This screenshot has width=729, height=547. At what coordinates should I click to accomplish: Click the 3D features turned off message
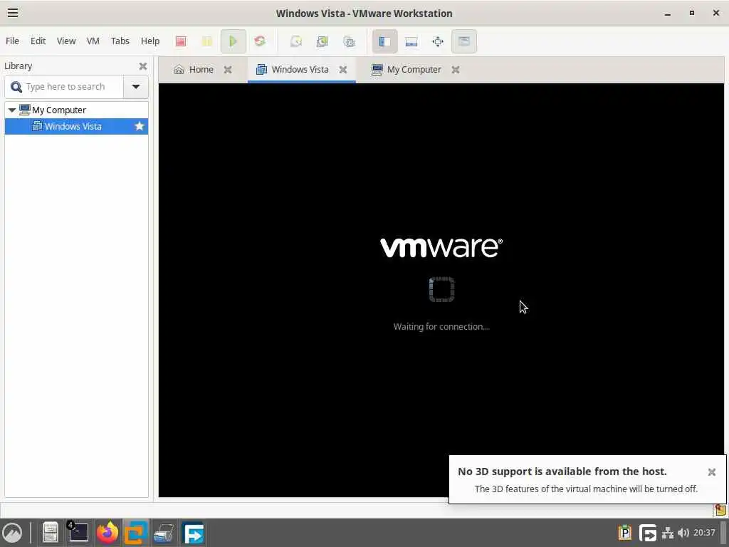(x=586, y=489)
